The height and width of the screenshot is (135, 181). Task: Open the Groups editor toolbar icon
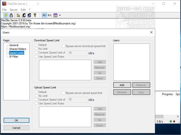pyautogui.click(x=29, y=15)
